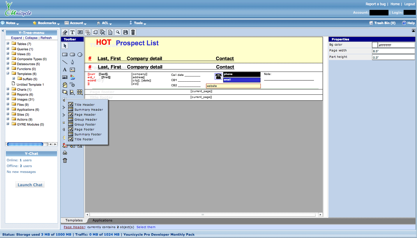Toggle the Group Footer section on

pyautogui.click(x=70, y=124)
